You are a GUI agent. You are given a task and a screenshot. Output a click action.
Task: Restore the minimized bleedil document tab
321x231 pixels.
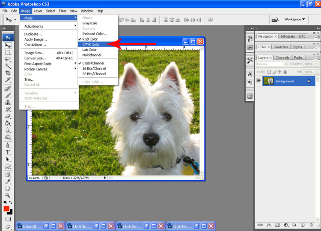pyautogui.click(x=46, y=226)
